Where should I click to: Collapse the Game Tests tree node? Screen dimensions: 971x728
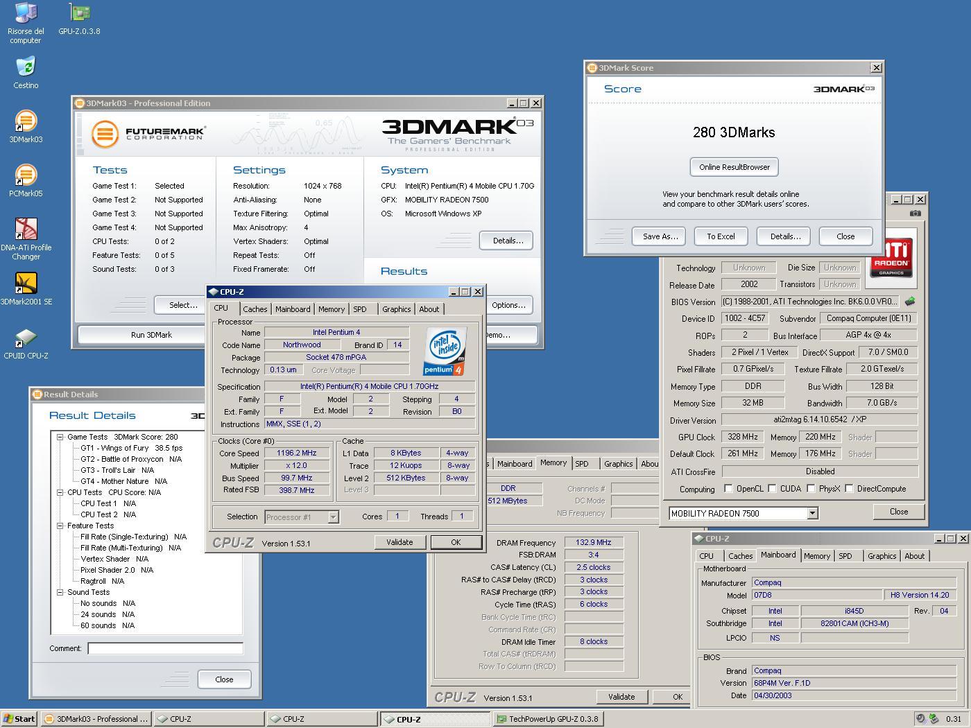click(60, 437)
